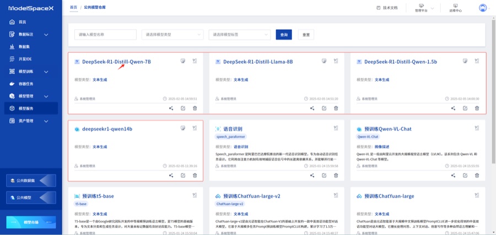Viewport: 496px width, 235px height.
Task: Click the speech_paraformer tag
Action: pos(230,137)
